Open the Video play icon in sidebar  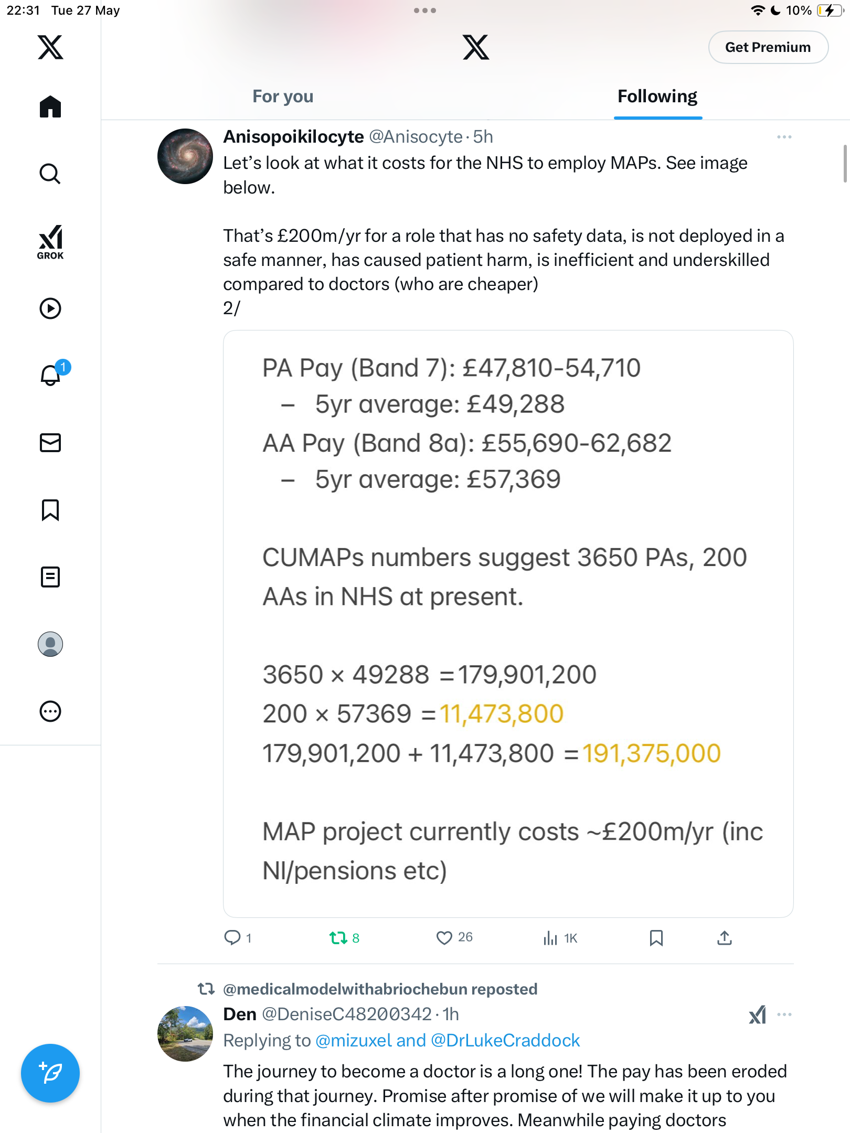coord(50,308)
